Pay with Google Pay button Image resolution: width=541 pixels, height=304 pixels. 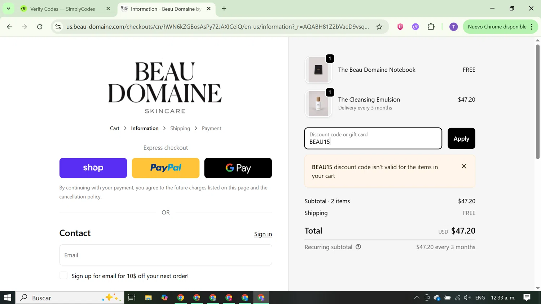tap(238, 168)
